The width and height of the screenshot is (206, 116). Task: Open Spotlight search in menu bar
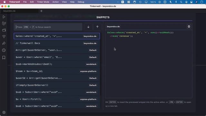(181, 2)
